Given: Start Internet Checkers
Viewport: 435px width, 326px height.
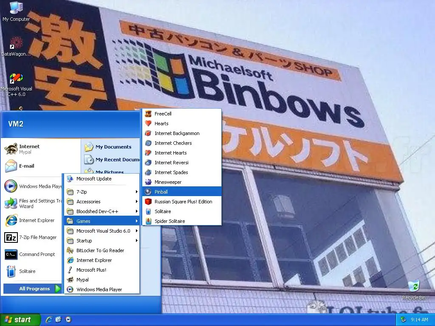Looking at the screenshot, I should 182,143.
